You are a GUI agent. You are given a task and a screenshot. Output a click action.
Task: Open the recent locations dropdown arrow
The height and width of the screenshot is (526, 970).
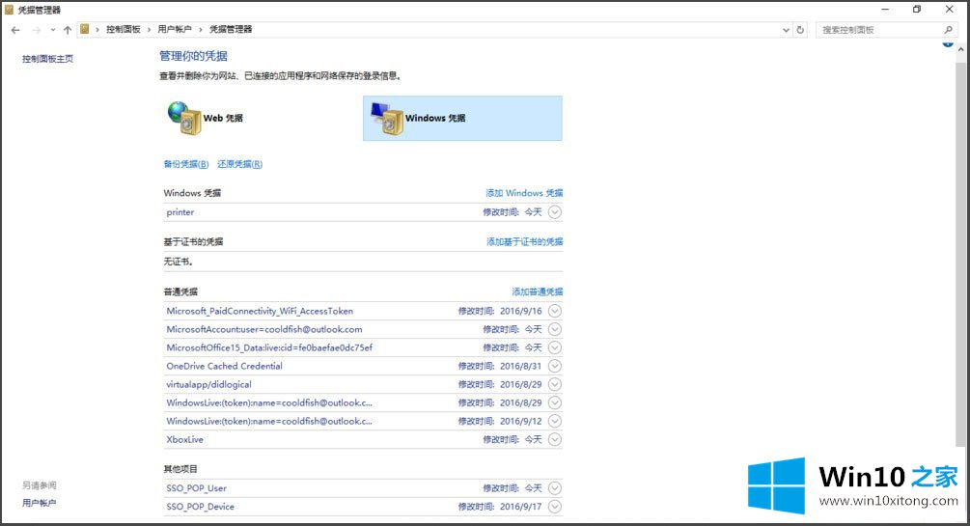click(x=52, y=30)
